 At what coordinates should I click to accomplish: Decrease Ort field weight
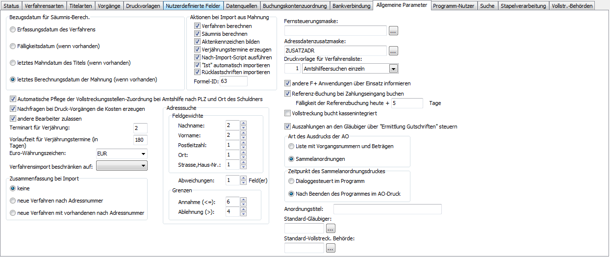pyautogui.click(x=243, y=157)
